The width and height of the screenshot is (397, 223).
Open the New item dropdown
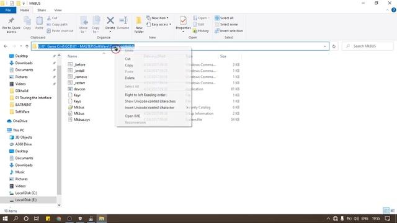pos(157,18)
